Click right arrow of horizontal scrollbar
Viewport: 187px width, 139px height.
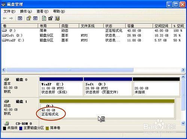point(183,70)
